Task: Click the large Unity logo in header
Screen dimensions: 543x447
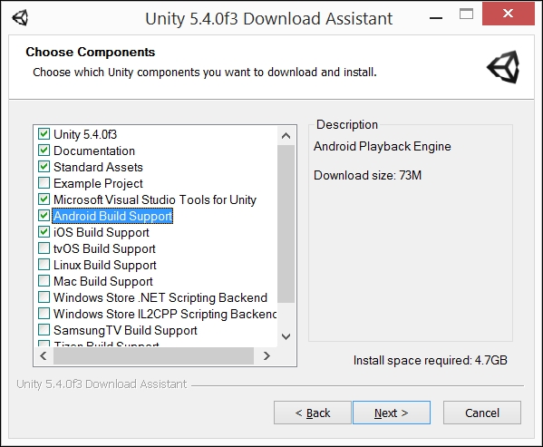Action: pyautogui.click(x=503, y=67)
